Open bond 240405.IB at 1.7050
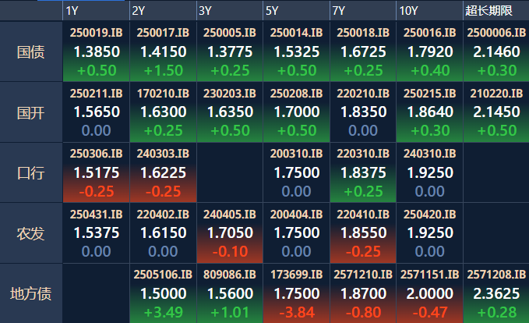The height and width of the screenshot is (323, 529). (x=228, y=233)
